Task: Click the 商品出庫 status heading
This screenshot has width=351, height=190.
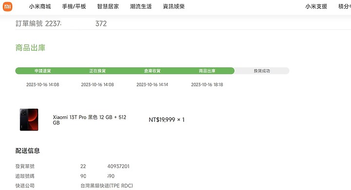Action: coord(30,48)
